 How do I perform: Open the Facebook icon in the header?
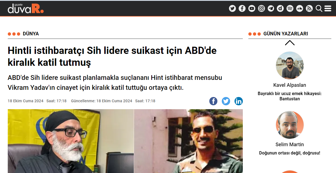coord(242,9)
